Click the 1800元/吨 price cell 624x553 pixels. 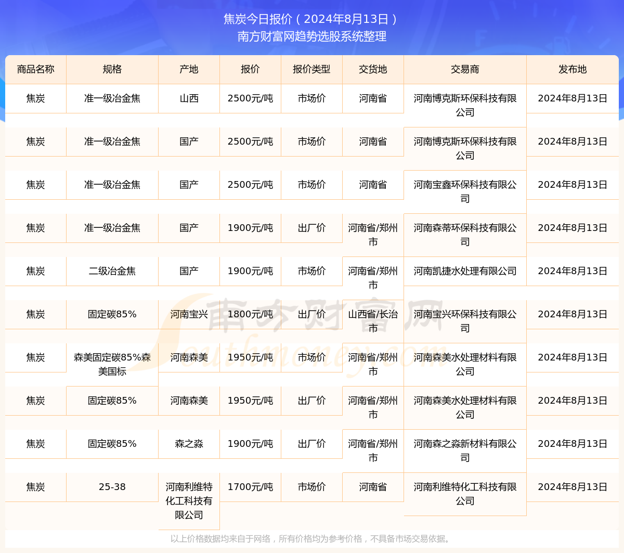[250, 314]
